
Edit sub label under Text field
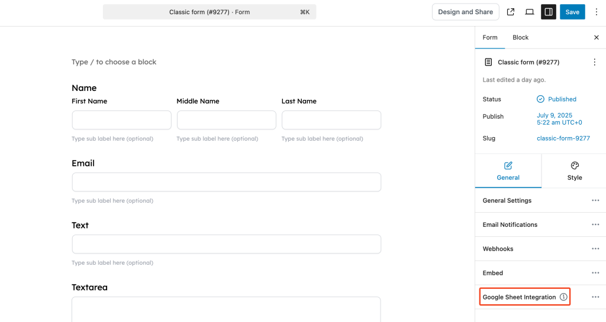(112, 263)
